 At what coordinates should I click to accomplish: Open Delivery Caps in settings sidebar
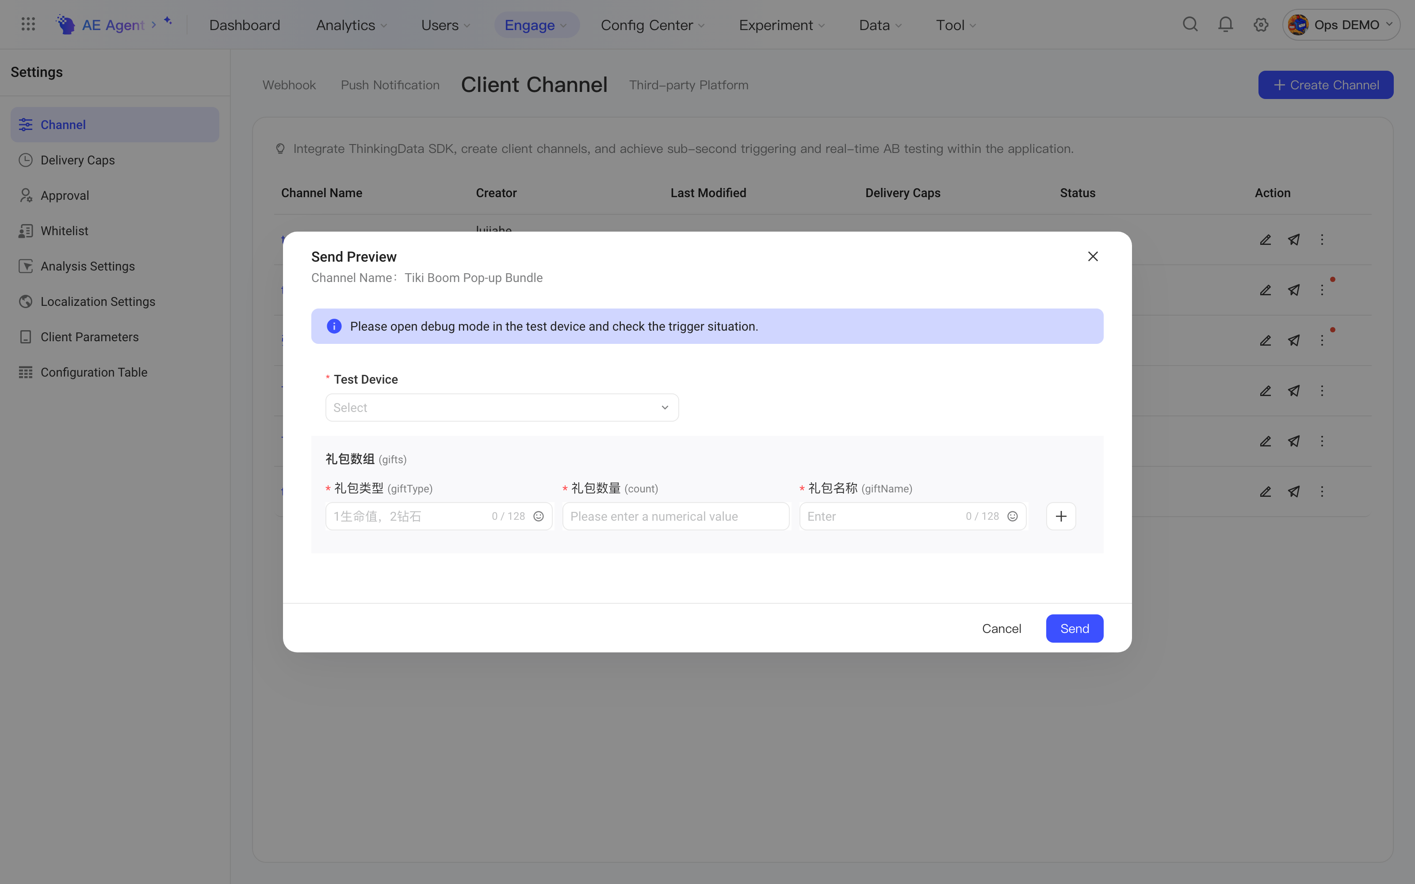pyautogui.click(x=115, y=160)
